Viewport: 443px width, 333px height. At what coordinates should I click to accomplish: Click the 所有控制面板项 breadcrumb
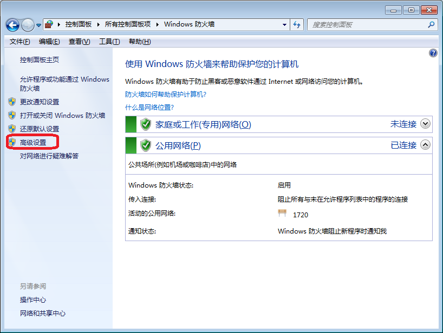pos(128,24)
